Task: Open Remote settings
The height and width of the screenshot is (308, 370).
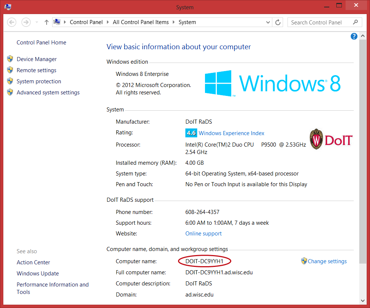Action: 36,70
